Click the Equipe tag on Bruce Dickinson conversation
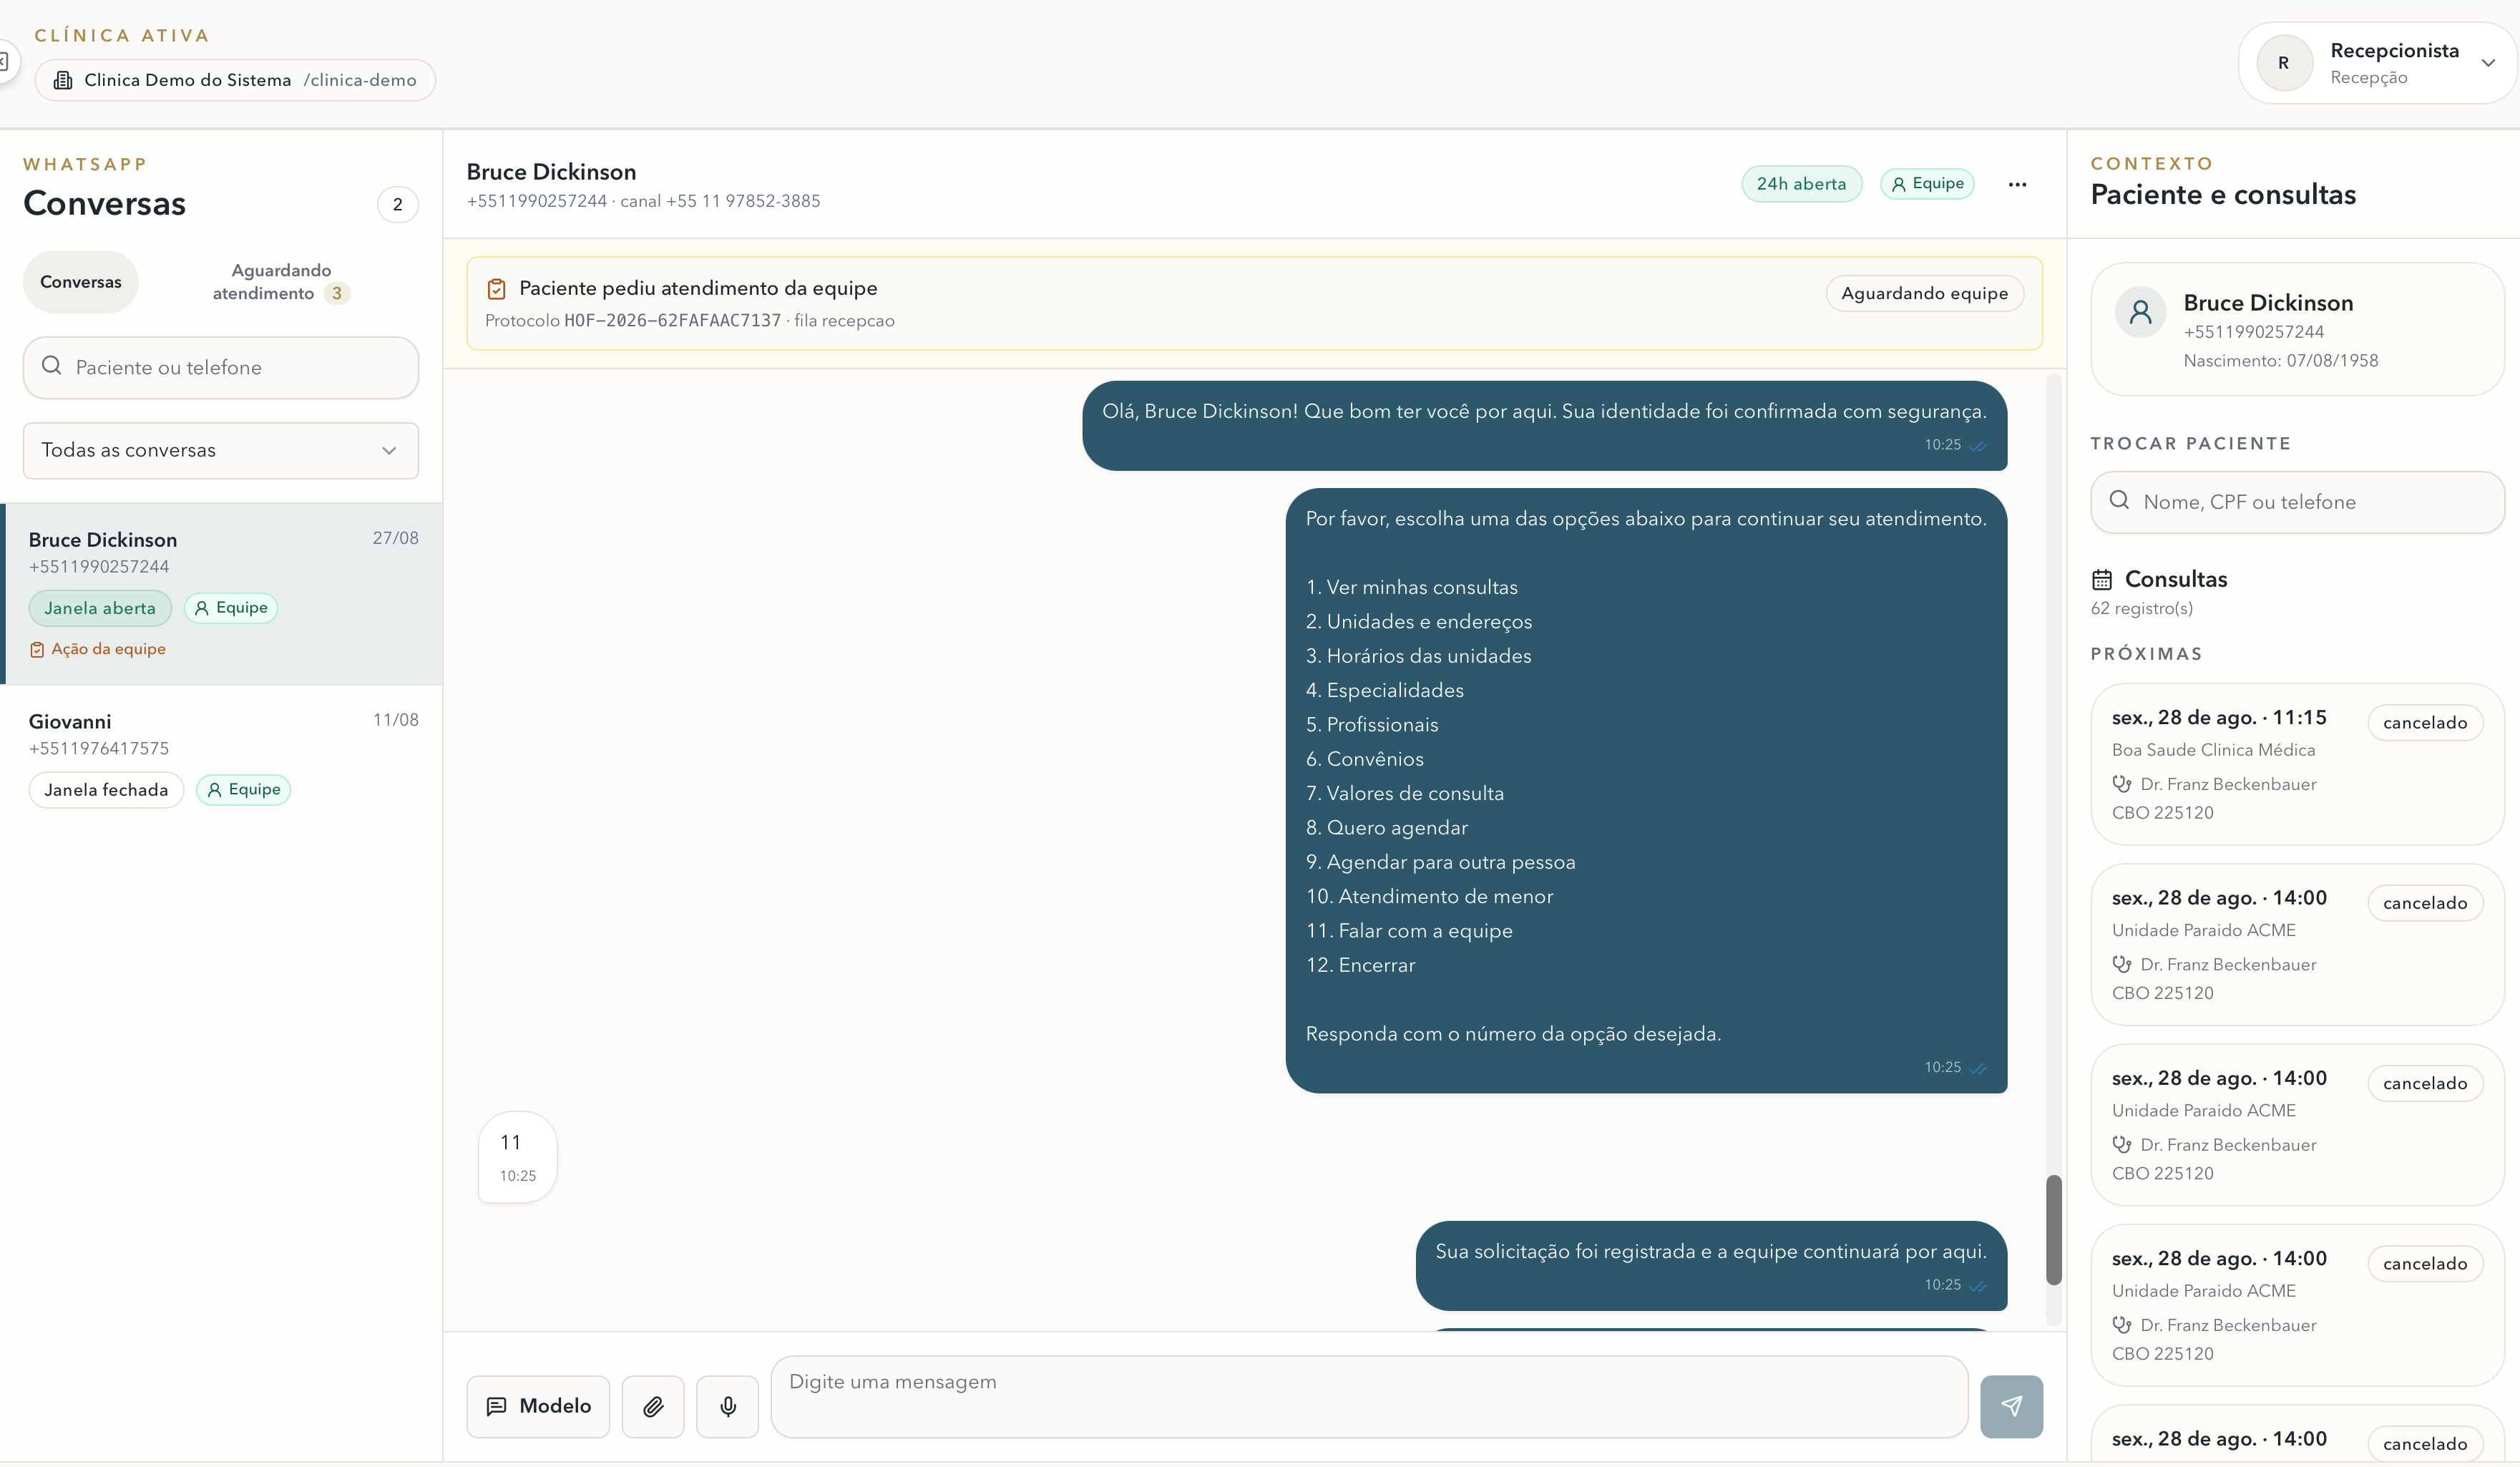This screenshot has width=2520, height=1467. pos(231,608)
